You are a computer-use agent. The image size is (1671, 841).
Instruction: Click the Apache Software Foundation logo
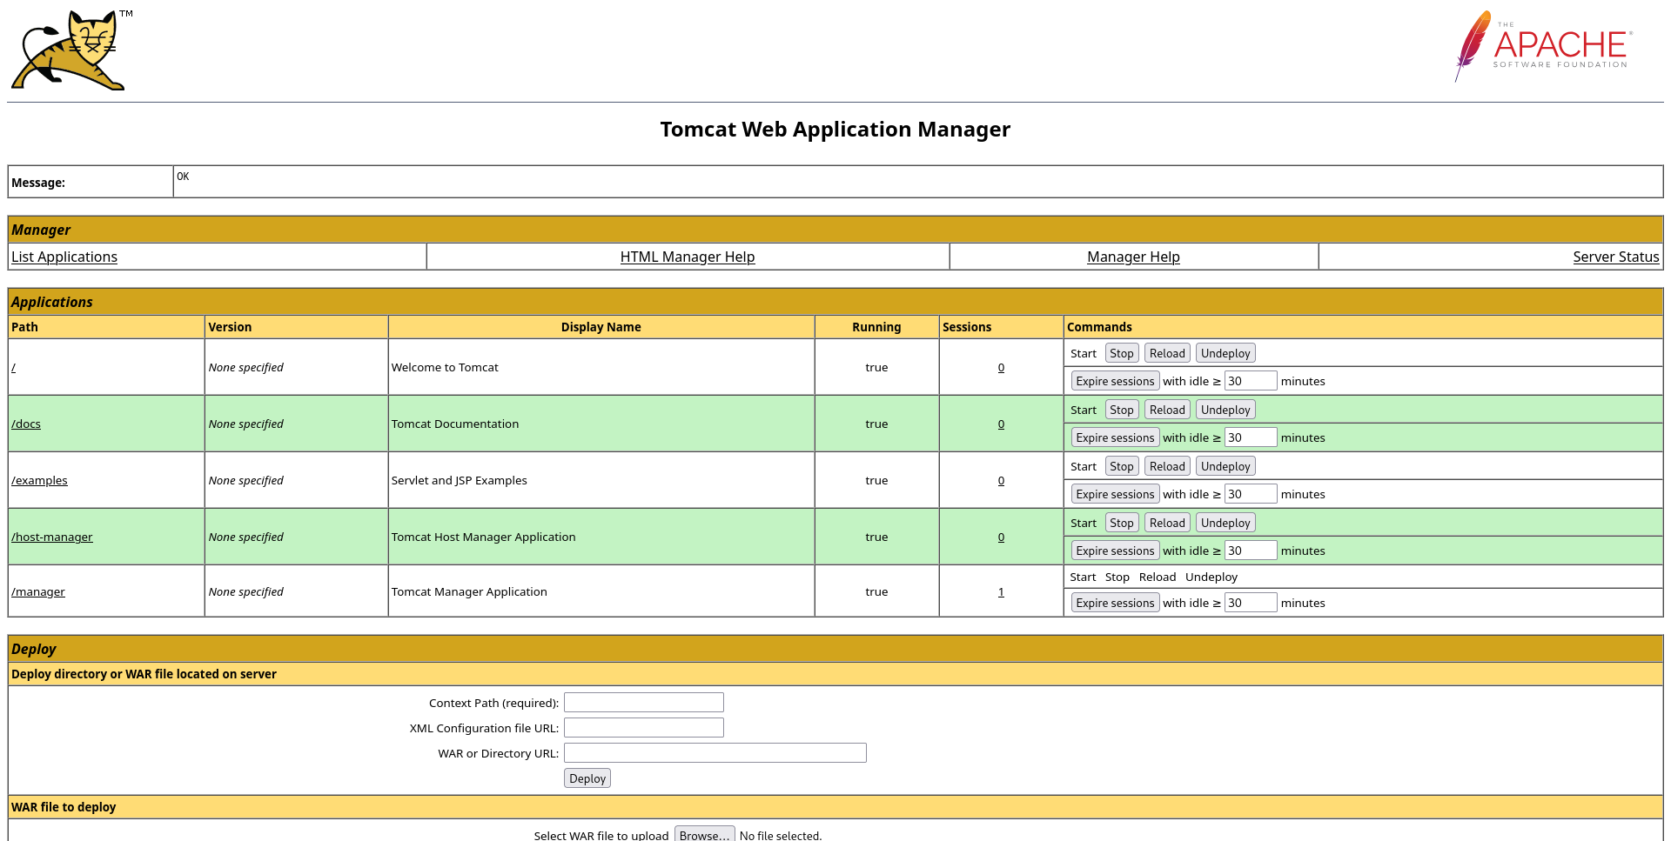coord(1543,47)
